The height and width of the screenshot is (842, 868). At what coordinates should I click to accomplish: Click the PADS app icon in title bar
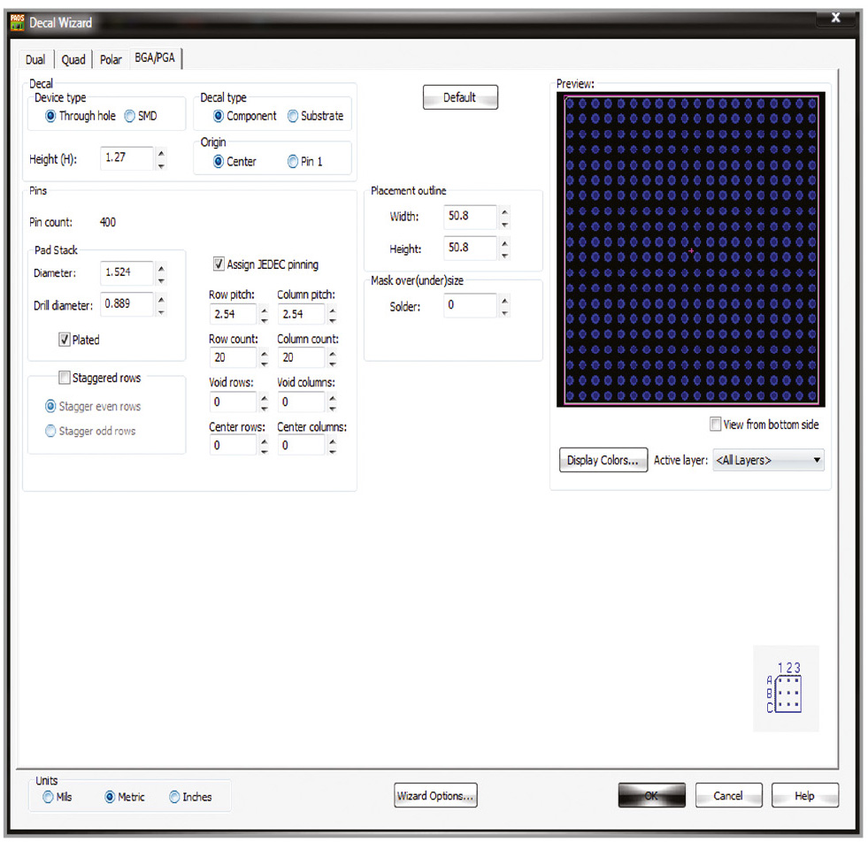(x=17, y=22)
